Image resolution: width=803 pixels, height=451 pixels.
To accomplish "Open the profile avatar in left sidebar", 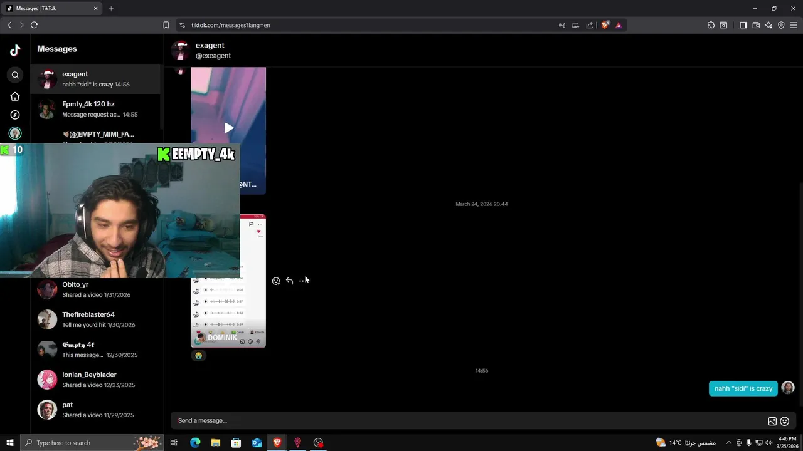I will pyautogui.click(x=15, y=133).
